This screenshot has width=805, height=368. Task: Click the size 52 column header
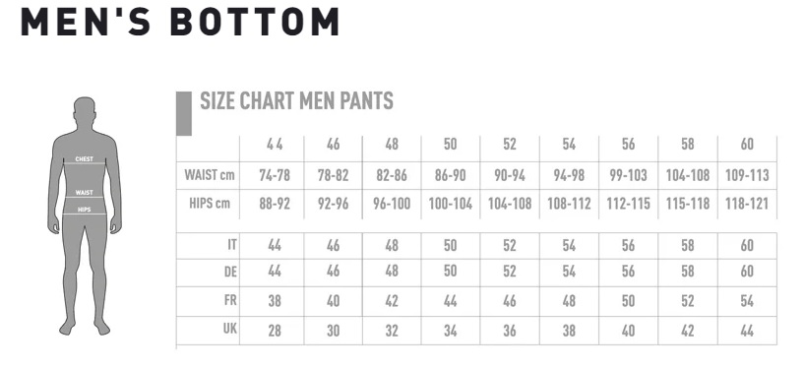point(510,145)
